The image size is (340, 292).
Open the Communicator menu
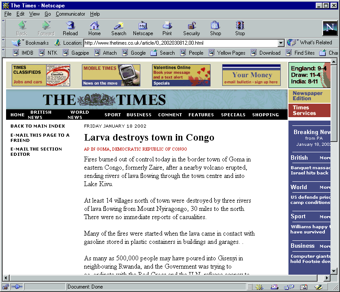(x=71, y=14)
